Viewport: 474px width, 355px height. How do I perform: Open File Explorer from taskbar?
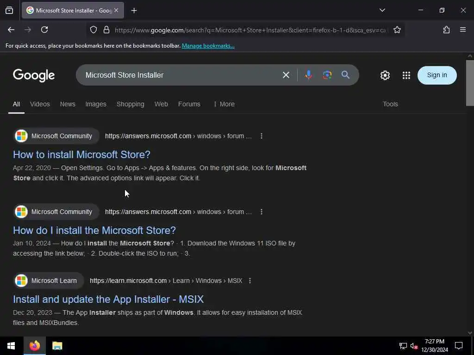pos(57,346)
